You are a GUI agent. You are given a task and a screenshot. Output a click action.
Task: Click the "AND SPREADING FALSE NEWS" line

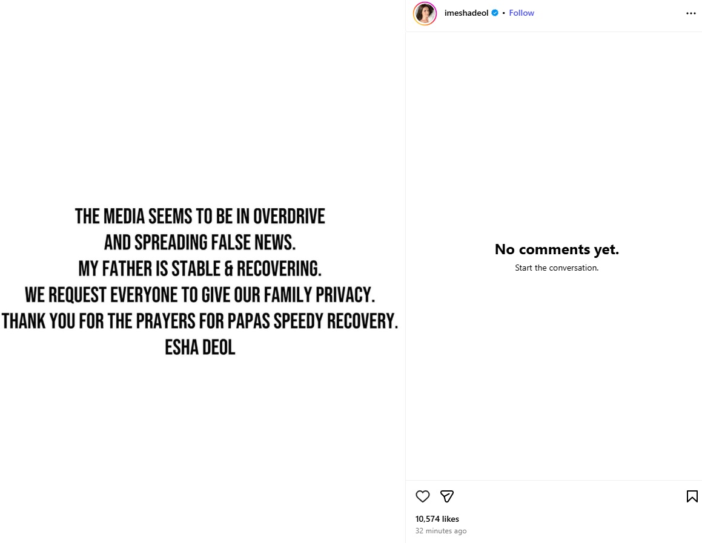point(200,242)
